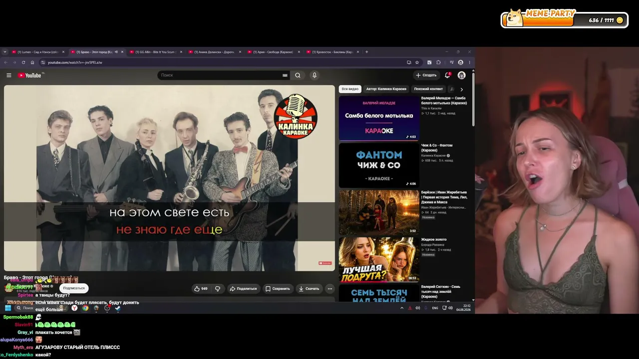Open Берёзки Иван Жеребятьев video thumbnail
The width and height of the screenshot is (639, 359).
tap(379, 212)
